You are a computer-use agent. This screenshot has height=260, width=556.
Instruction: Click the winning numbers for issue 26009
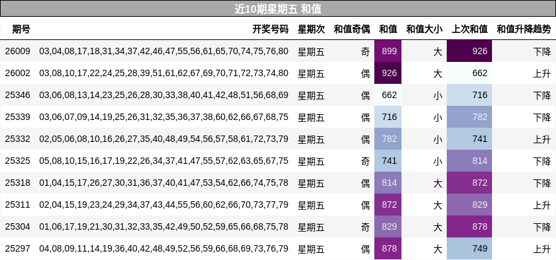click(x=164, y=52)
